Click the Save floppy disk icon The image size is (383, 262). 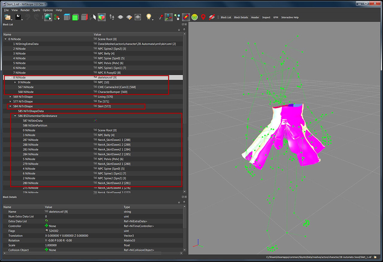pyautogui.click(x=18, y=17)
